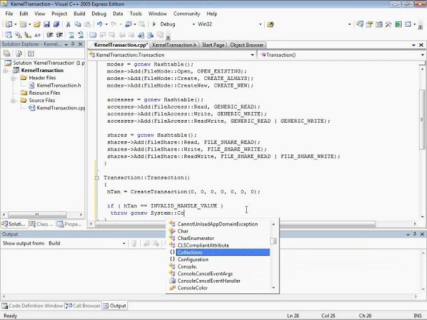The height and width of the screenshot is (320, 427).
Task: Click the Uncomment Selection icon
Action: coord(81,35)
